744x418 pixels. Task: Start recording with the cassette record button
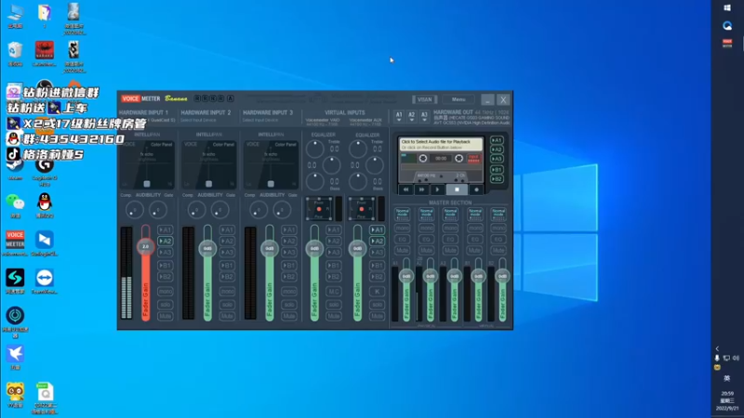476,189
